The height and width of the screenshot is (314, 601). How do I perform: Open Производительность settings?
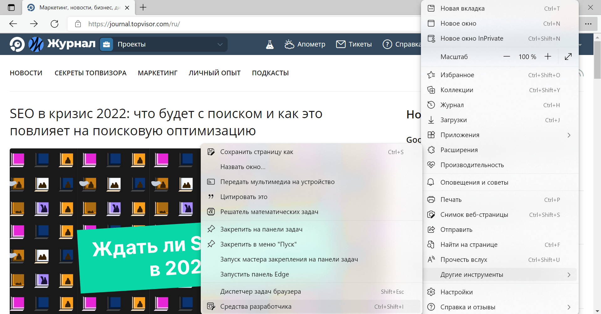coord(472,165)
